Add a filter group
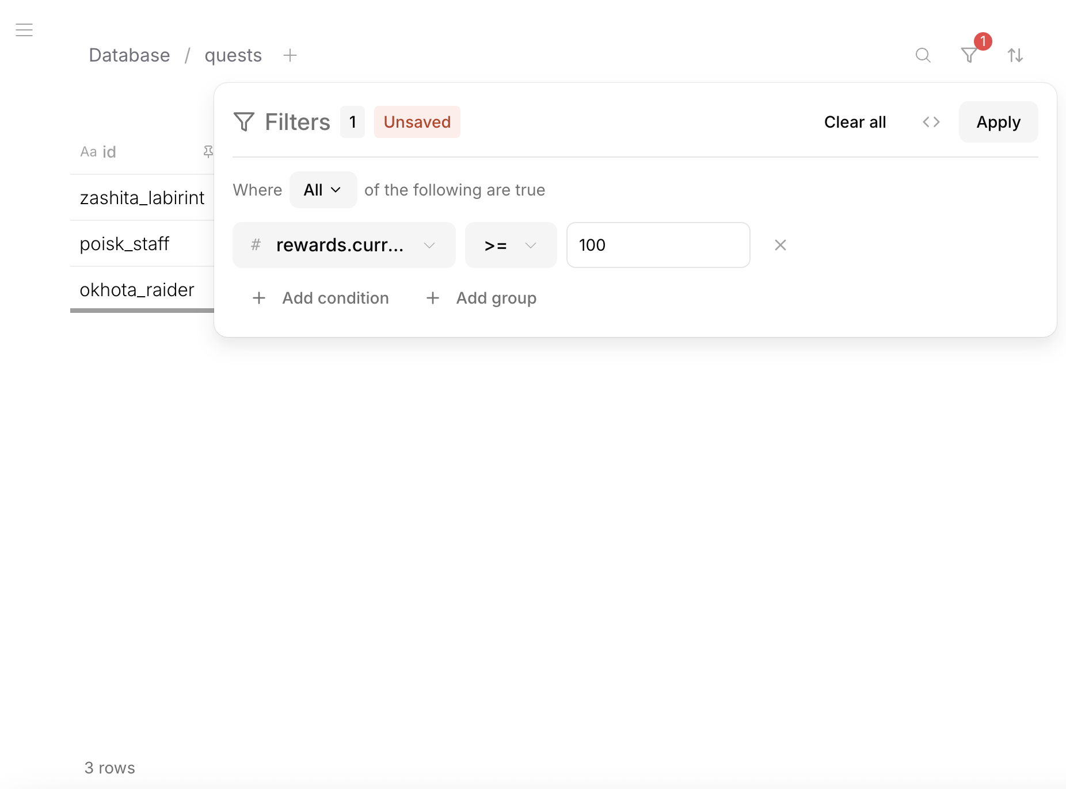Screen dimensions: 1066x789 (481, 298)
